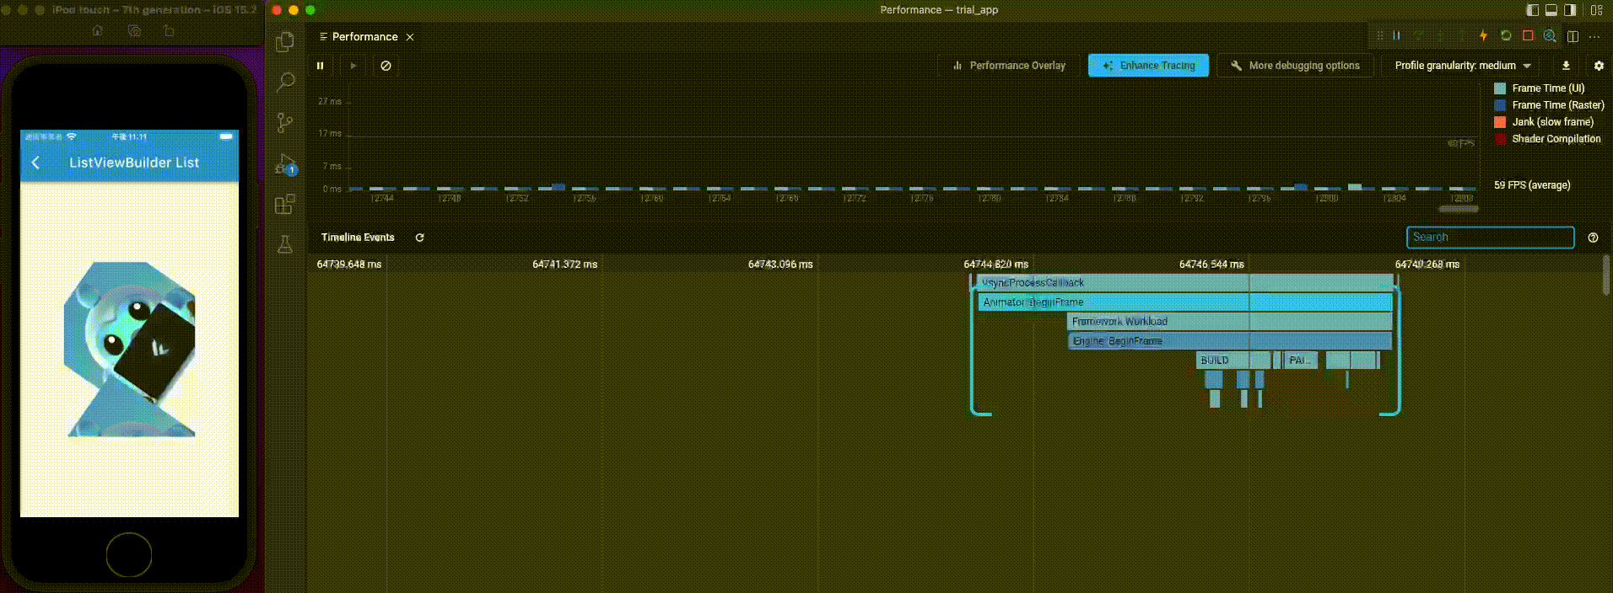
Task: Open the Source Control view
Action: 285,123
